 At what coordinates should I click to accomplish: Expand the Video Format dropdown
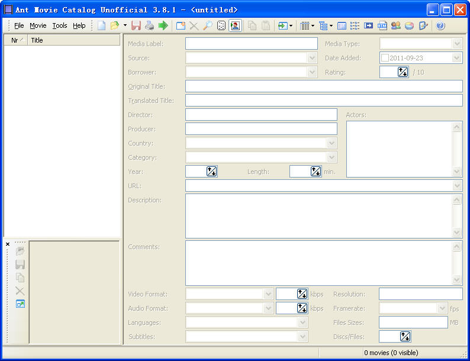pos(268,294)
